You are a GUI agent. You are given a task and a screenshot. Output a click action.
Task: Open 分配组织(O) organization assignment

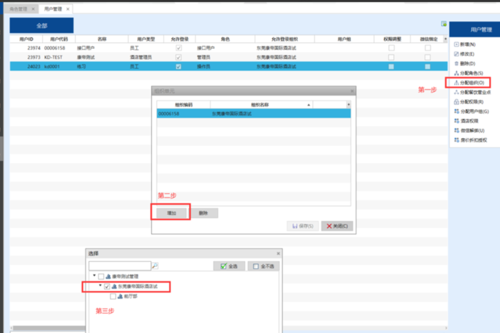click(457, 83)
